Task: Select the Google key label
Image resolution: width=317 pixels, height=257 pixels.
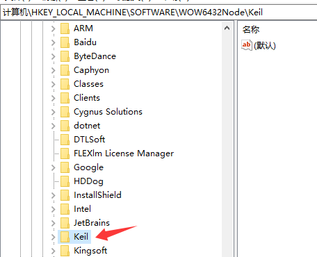Action: pos(88,167)
